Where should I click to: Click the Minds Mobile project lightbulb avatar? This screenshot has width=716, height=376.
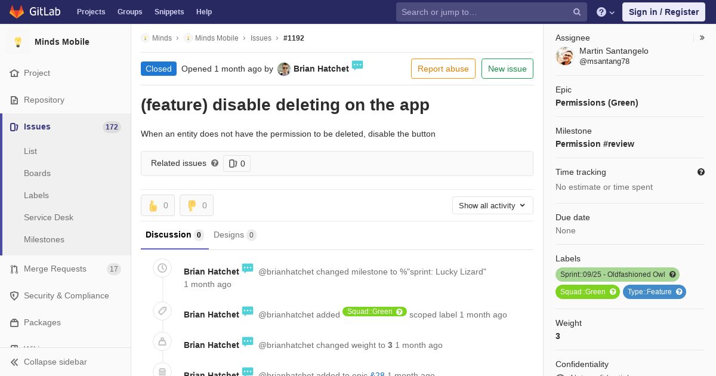[18, 42]
